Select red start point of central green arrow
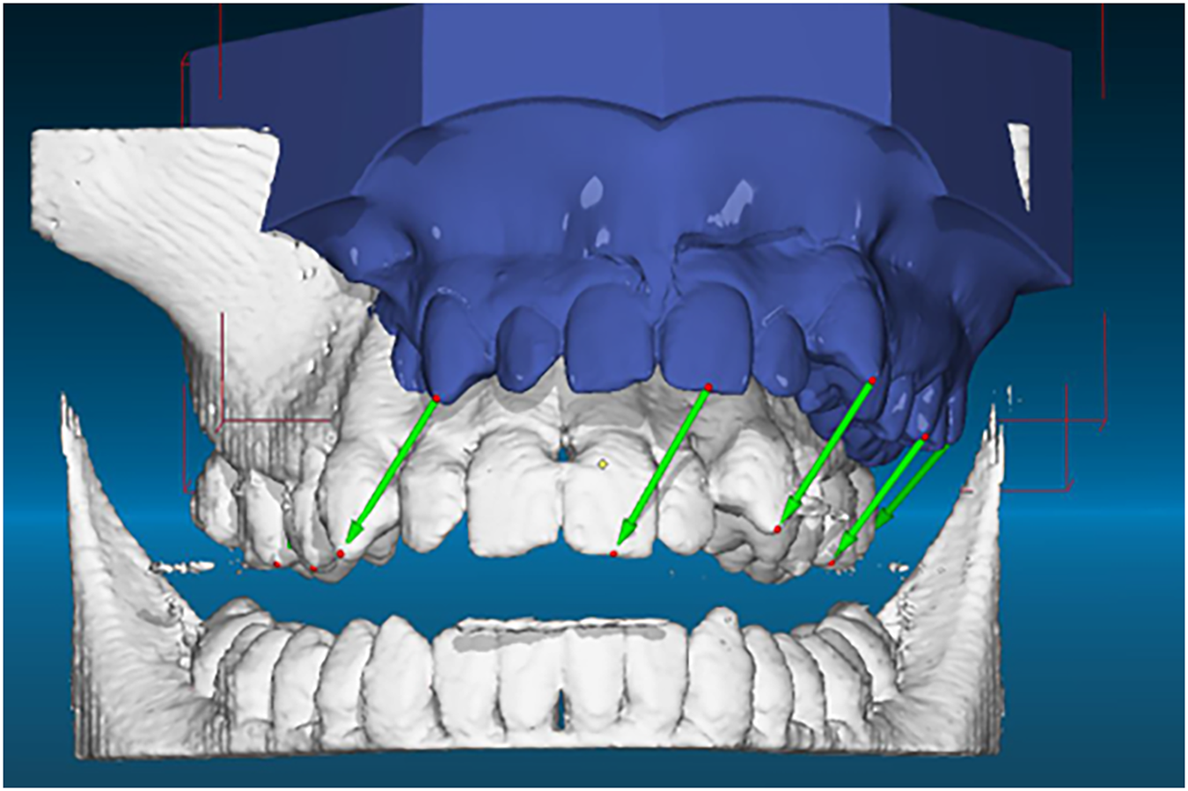Viewport: 1188px width, 791px height. (x=708, y=387)
